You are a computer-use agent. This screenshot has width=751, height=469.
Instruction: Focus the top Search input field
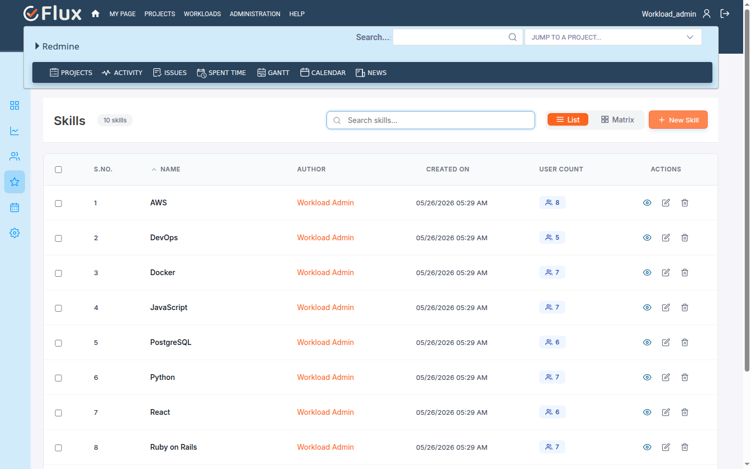458,37
